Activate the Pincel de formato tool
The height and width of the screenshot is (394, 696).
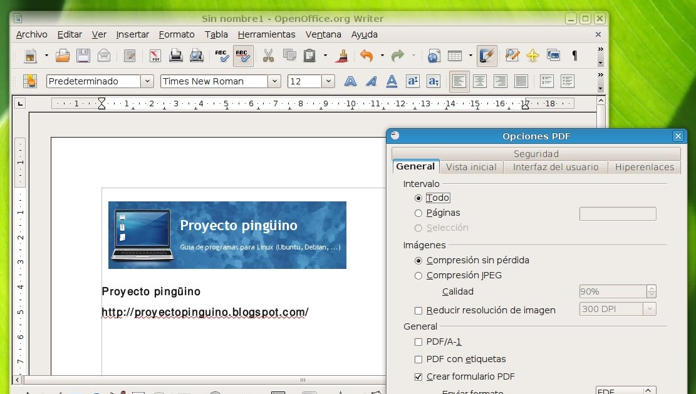pyautogui.click(x=341, y=56)
